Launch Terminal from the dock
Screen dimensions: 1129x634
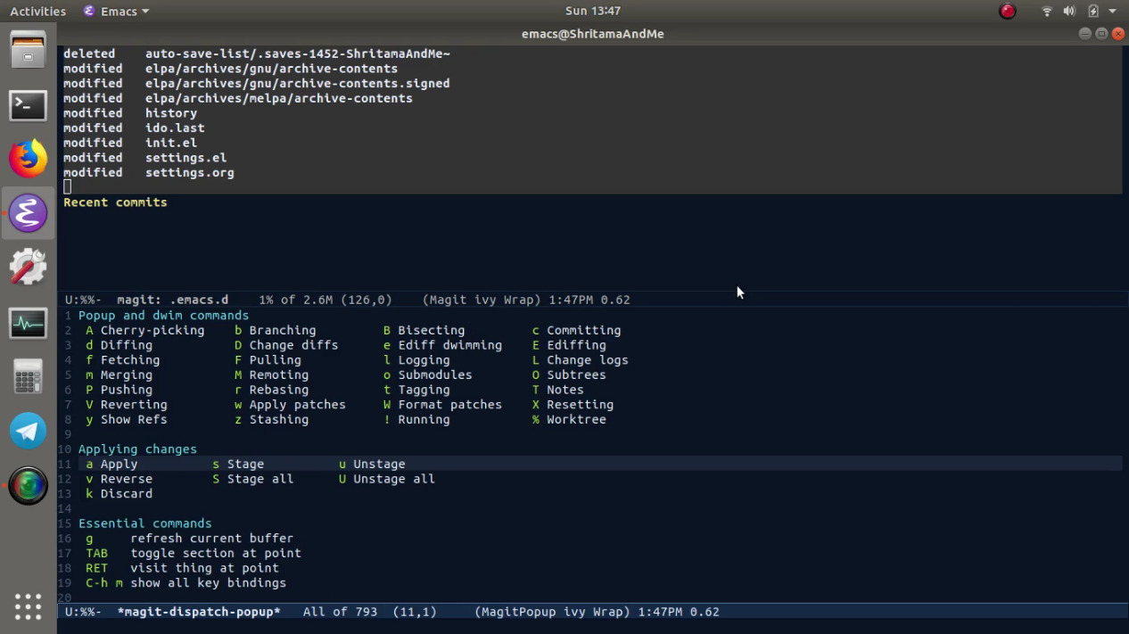(x=28, y=105)
